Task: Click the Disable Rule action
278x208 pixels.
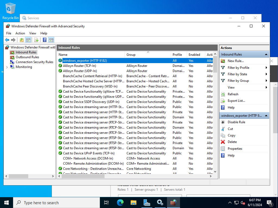Action: (236, 122)
